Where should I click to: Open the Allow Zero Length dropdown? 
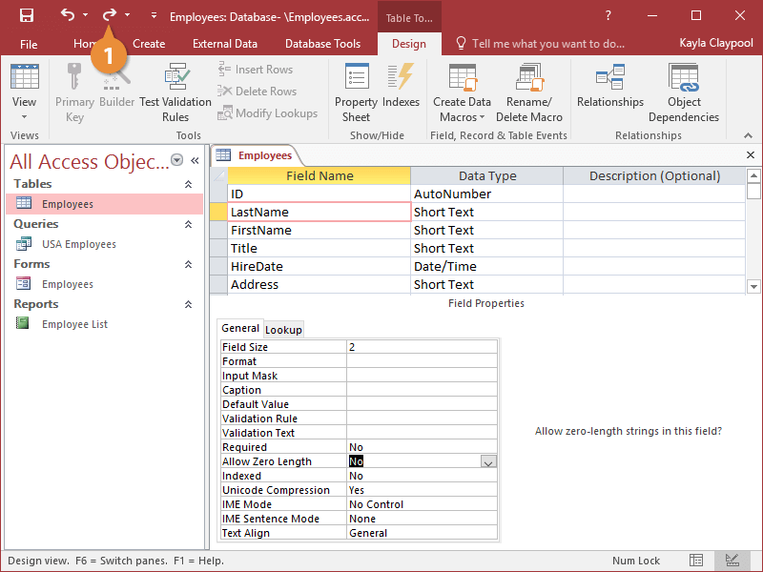pos(488,461)
